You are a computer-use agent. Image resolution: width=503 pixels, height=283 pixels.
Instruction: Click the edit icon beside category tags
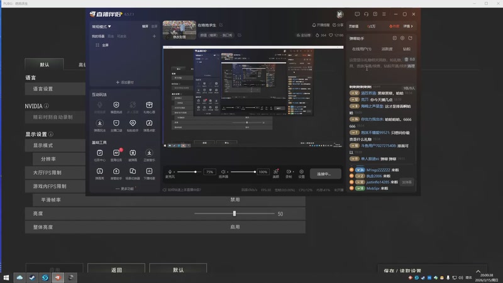[x=240, y=35]
